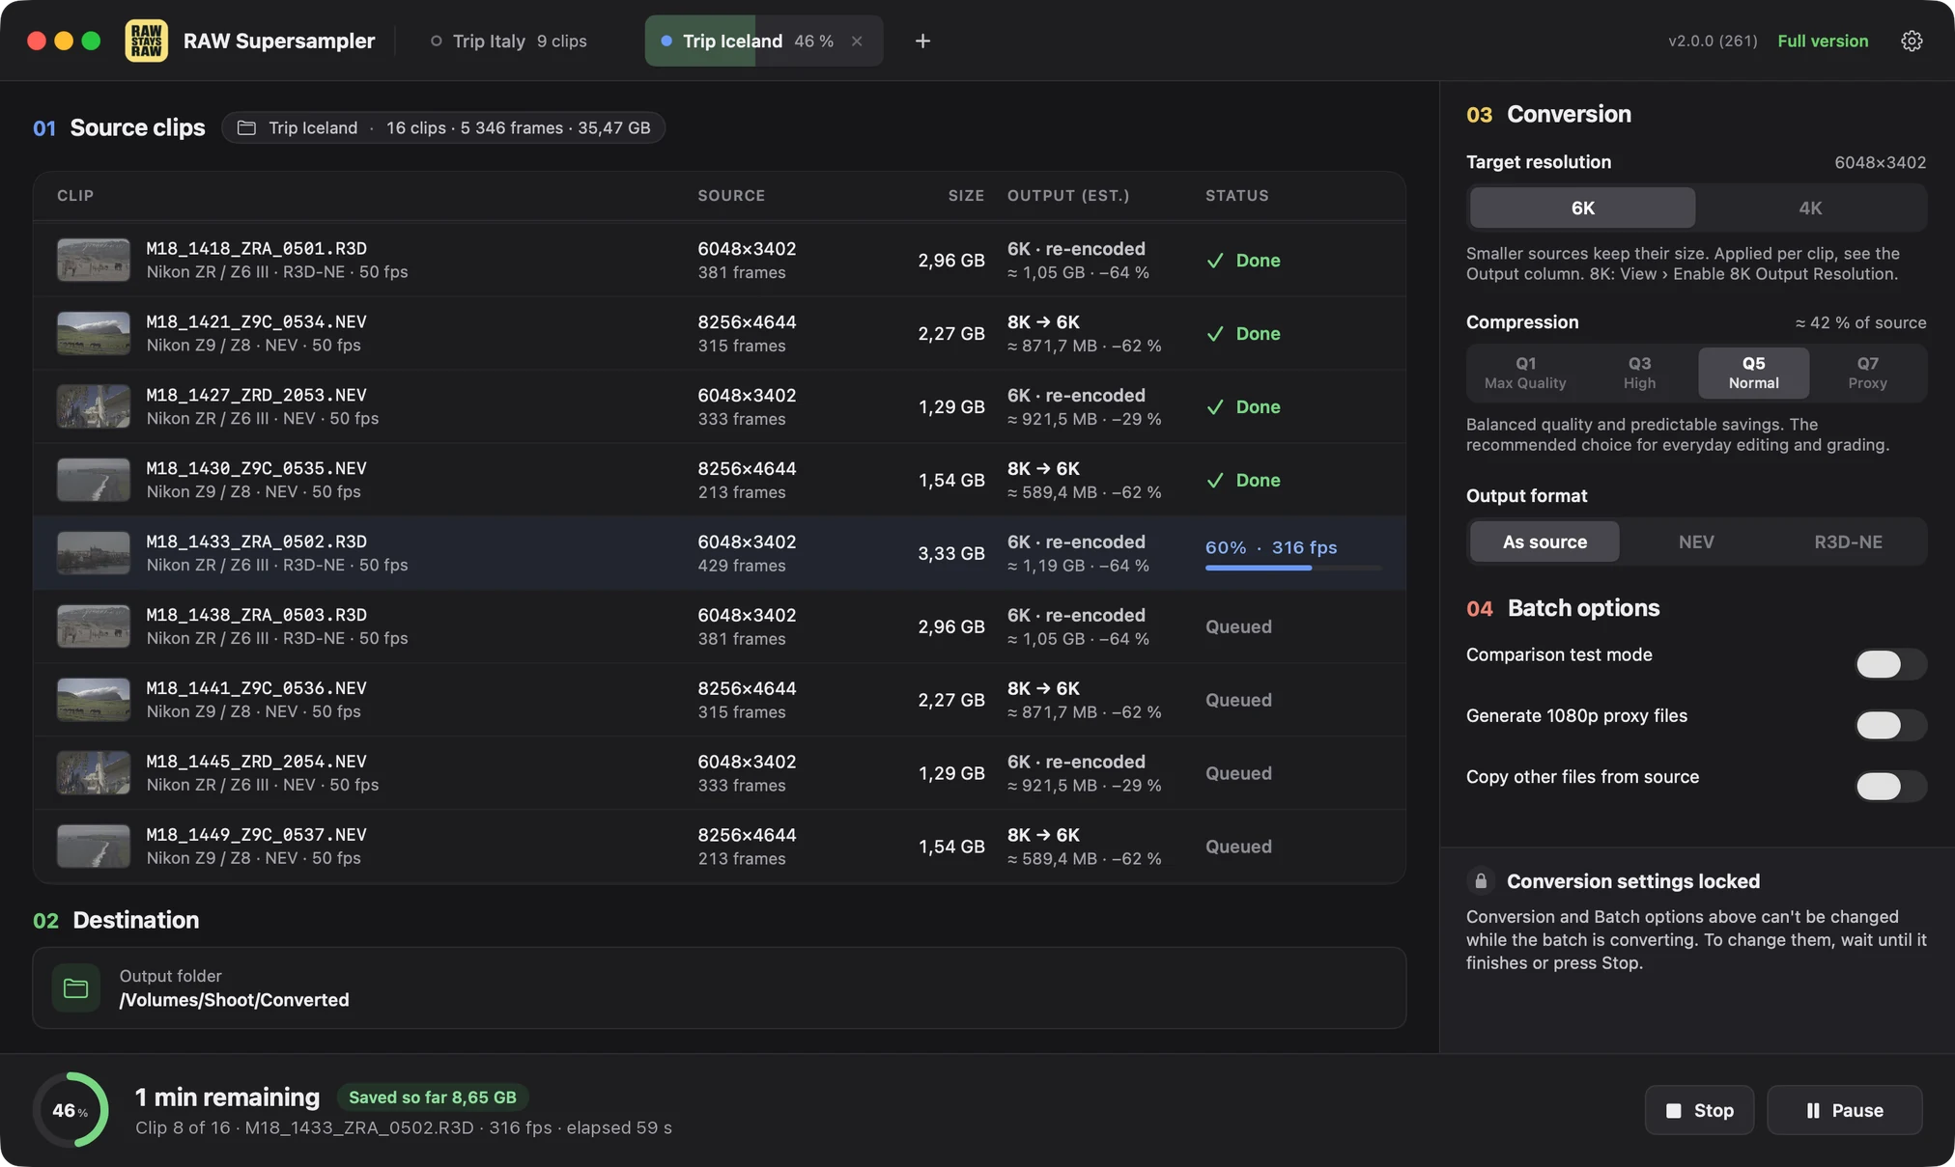Add a new batch with plus icon
Screen dimensions: 1955x1167
(922, 41)
